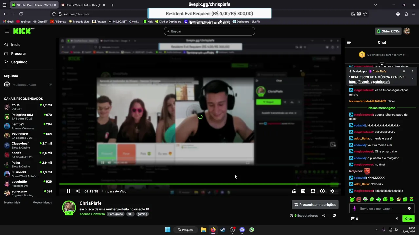This screenshot has height=235, width=419.
Task: Open Procurar in the sidebar
Action: (x=18, y=53)
